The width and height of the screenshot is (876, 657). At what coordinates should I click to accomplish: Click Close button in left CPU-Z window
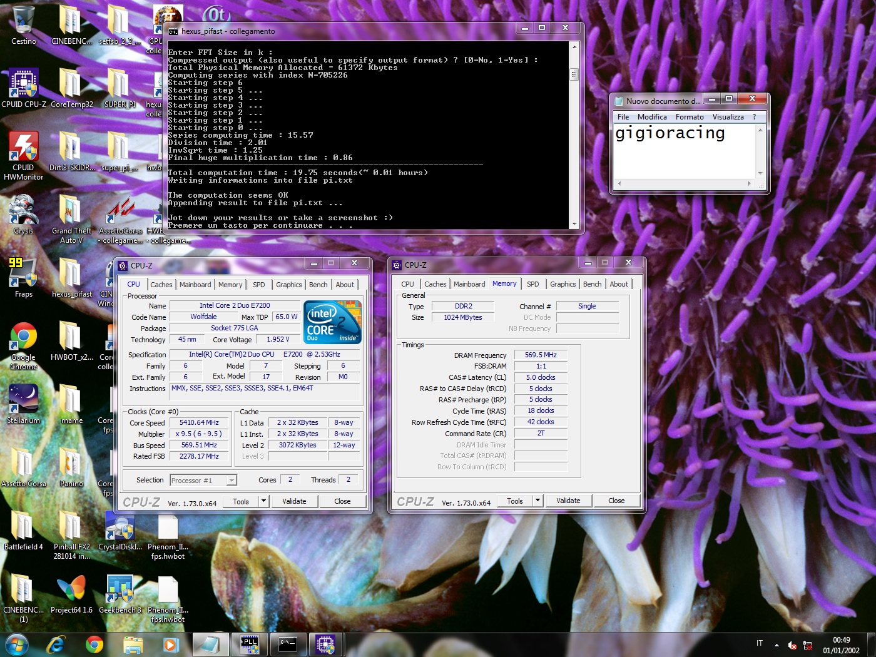coord(342,501)
